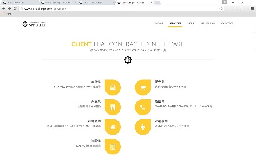The height and width of the screenshot is (159, 256).
Task: Click the SPROCKET logo in the header
Action: click(34, 24)
